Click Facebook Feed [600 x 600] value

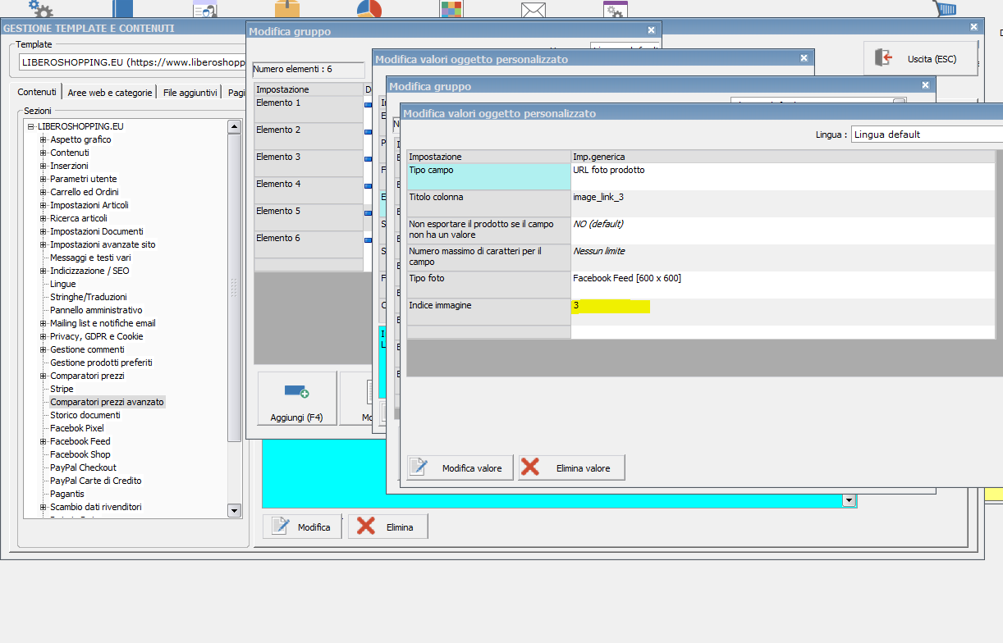point(627,278)
